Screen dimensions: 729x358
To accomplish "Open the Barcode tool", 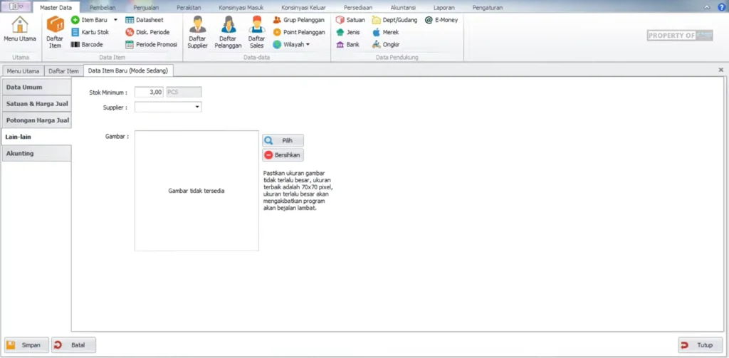I will pyautogui.click(x=87, y=44).
